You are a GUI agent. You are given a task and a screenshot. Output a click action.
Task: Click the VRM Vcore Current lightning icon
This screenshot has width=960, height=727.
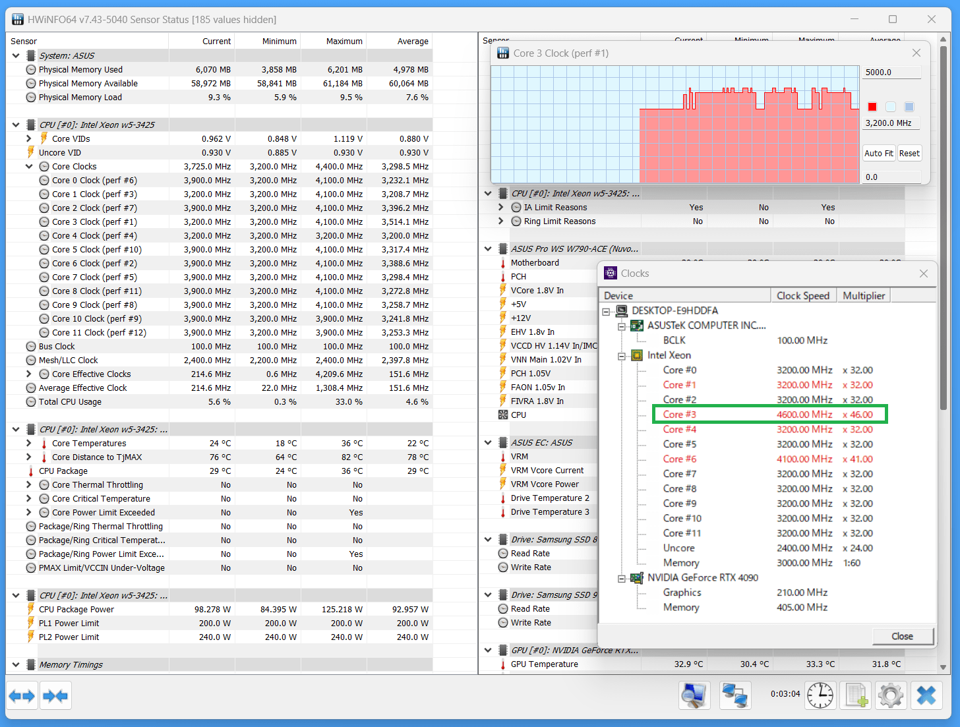503,470
